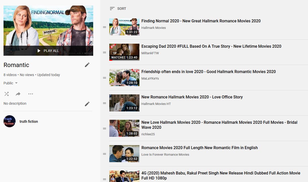Open Friendship often ends in love 2020 title
Image resolution: width=308 pixels, height=182 pixels.
click(209, 72)
